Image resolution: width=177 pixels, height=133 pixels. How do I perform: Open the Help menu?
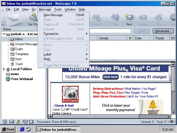[82, 9]
